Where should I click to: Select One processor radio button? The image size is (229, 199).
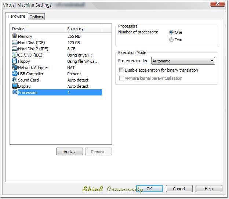[x=171, y=32]
